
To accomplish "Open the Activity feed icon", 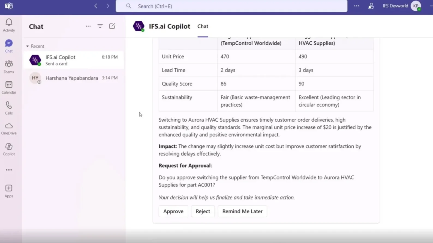I will pos(9,25).
